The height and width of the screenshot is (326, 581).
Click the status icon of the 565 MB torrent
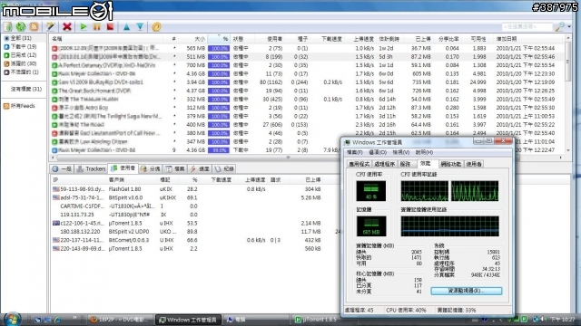coord(54,48)
